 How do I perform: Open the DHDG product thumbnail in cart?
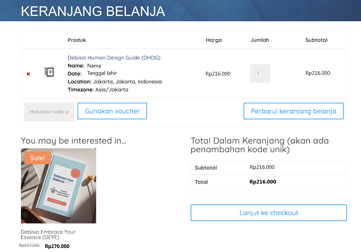[x=50, y=72]
